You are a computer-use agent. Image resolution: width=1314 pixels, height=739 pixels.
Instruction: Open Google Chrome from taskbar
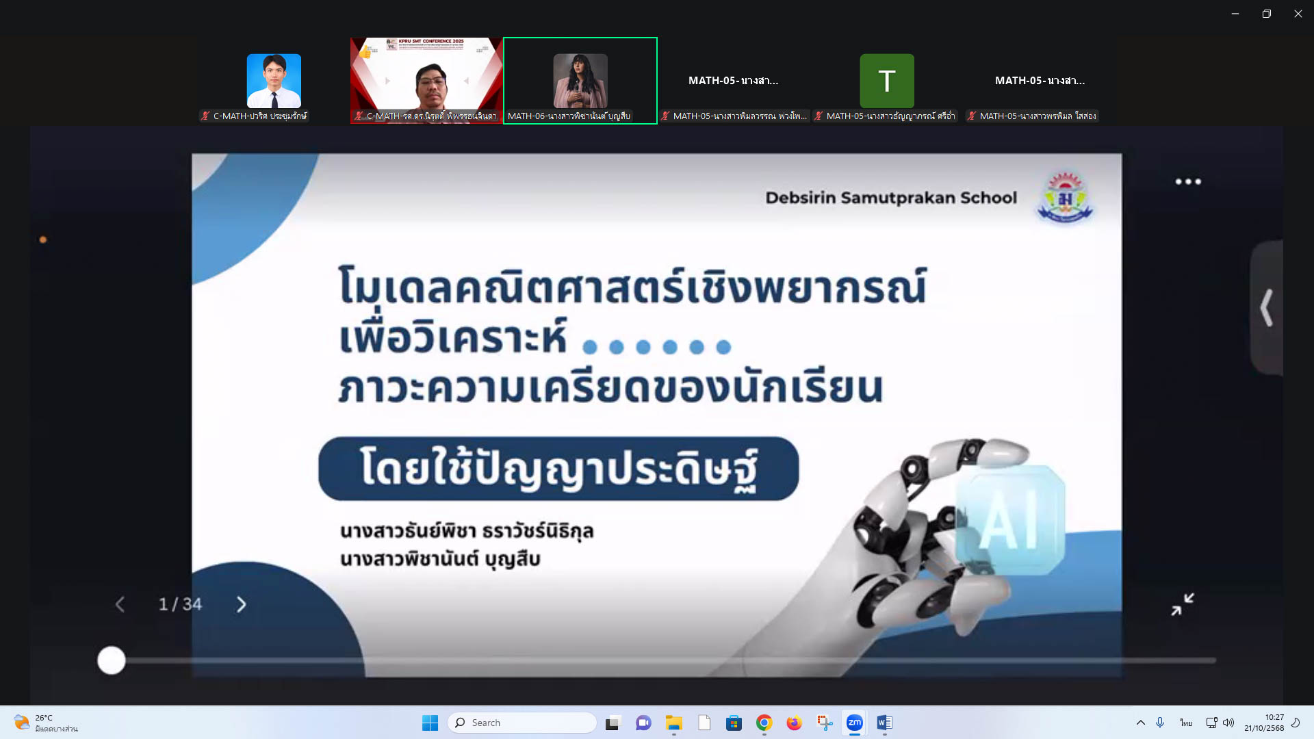point(764,723)
